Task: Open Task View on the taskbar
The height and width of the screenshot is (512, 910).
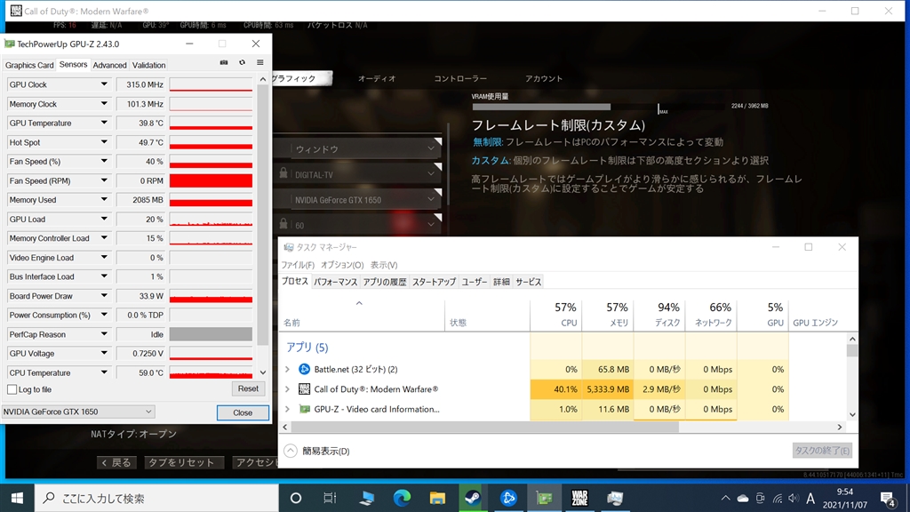Action: [x=330, y=498]
